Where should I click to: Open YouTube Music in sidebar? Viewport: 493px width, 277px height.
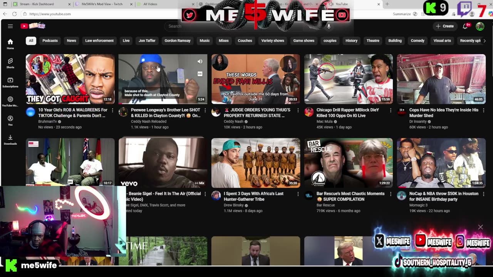point(10,102)
